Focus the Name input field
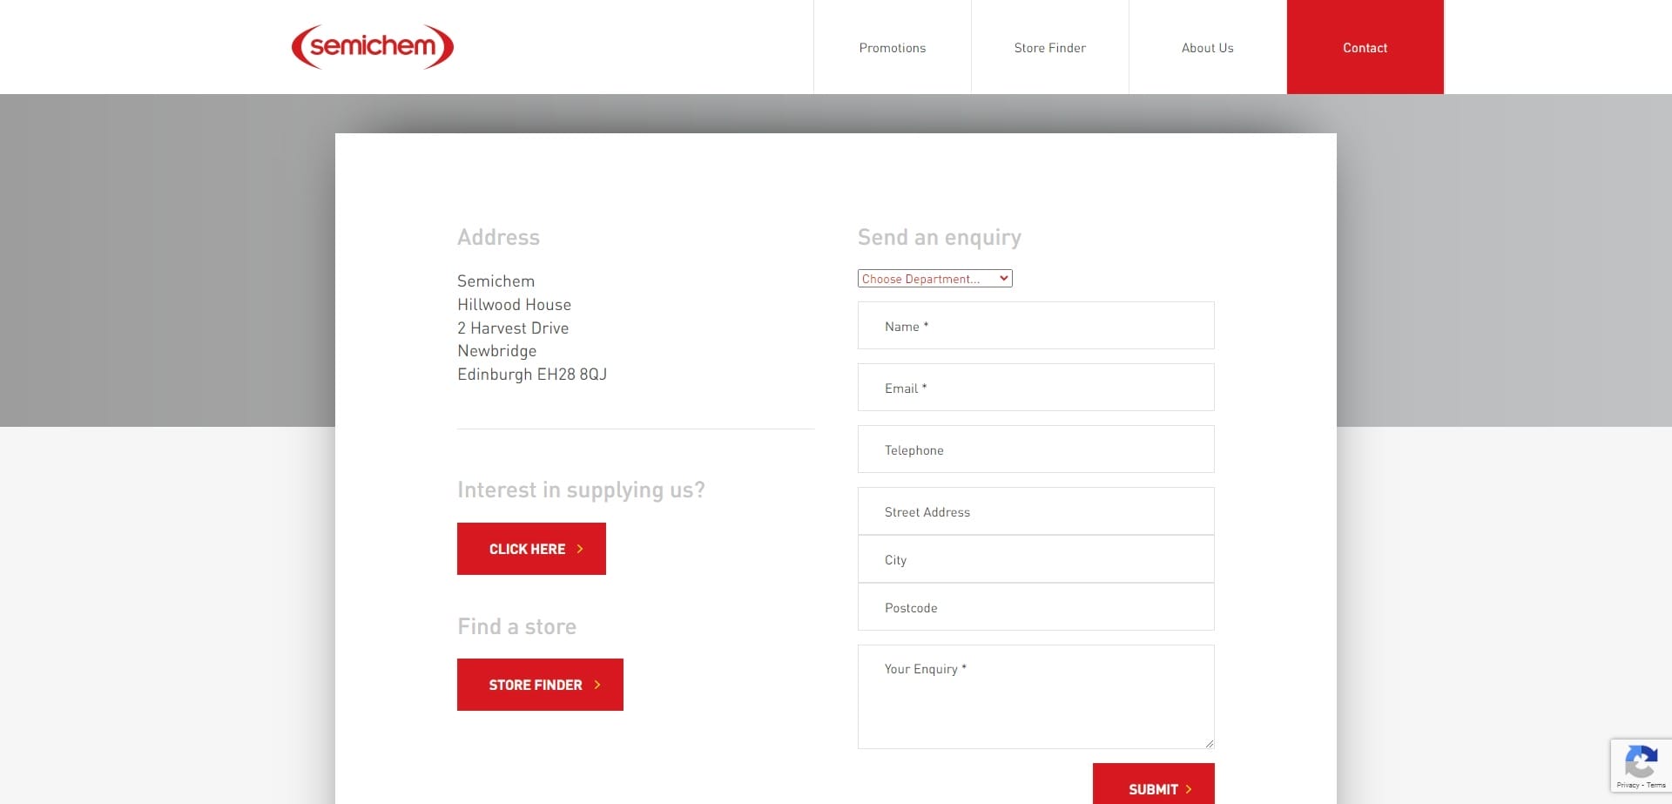Viewport: 1672px width, 804px height. point(1035,326)
